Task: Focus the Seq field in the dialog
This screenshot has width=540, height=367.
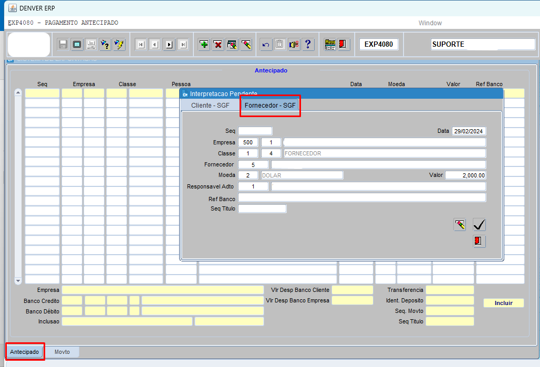Action: click(255, 131)
